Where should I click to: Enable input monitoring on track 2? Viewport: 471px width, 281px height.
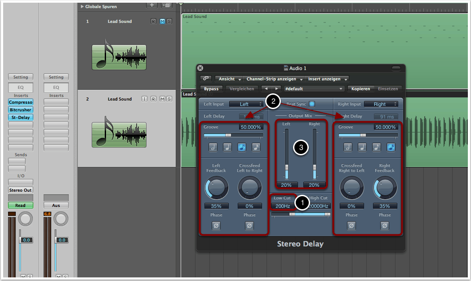pos(145,99)
